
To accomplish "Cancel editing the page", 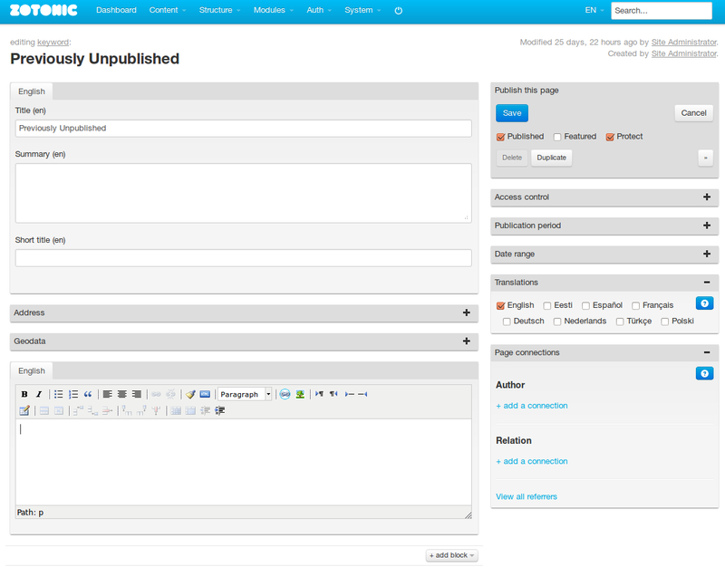I will (x=693, y=113).
